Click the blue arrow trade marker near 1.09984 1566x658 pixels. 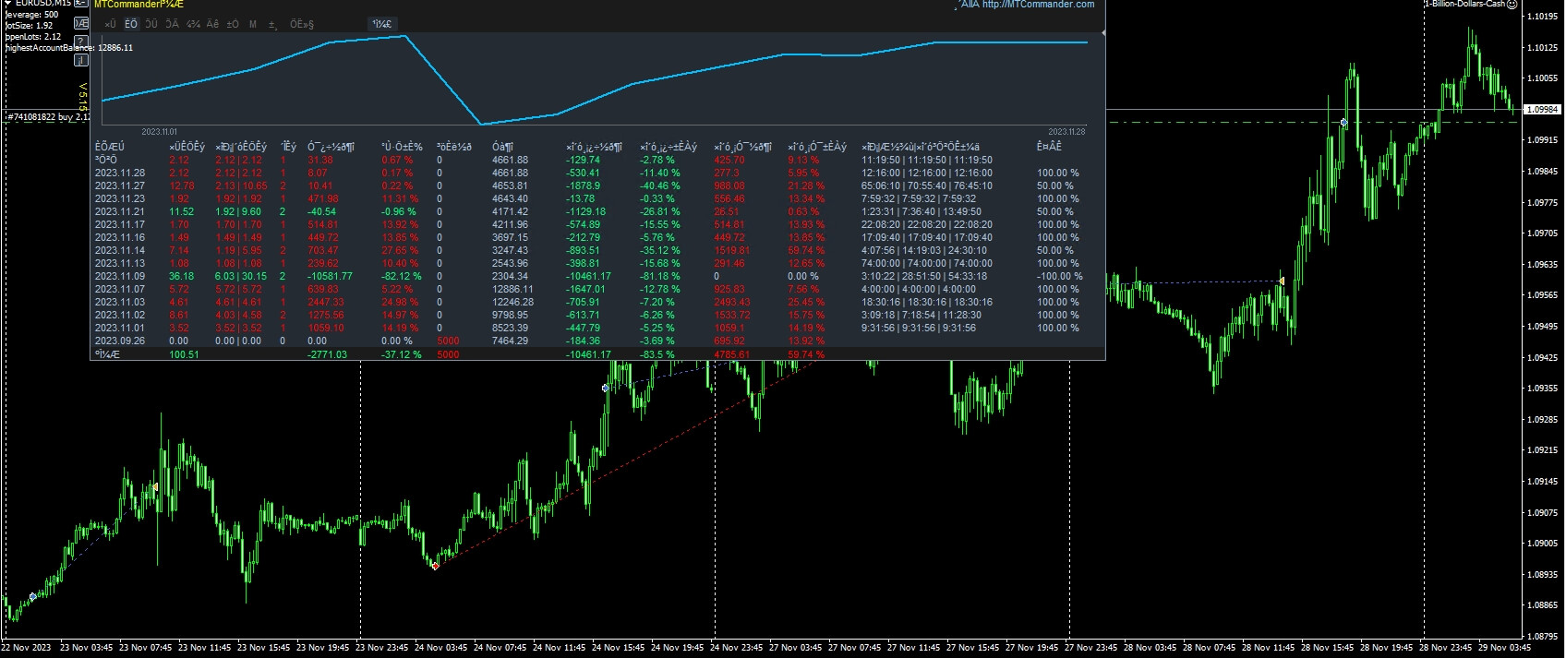point(1344,122)
